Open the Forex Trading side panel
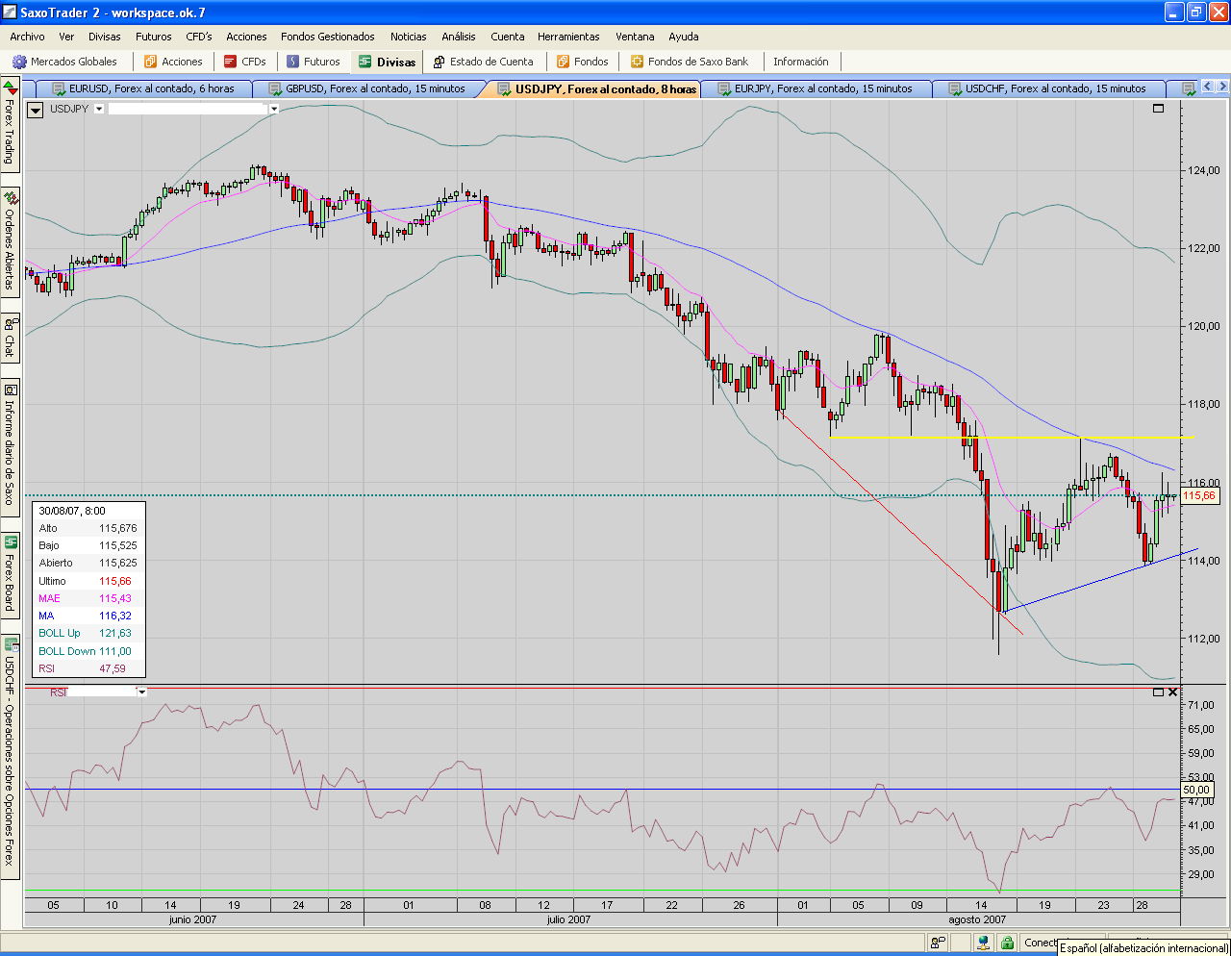The image size is (1231, 956). pos(10,126)
